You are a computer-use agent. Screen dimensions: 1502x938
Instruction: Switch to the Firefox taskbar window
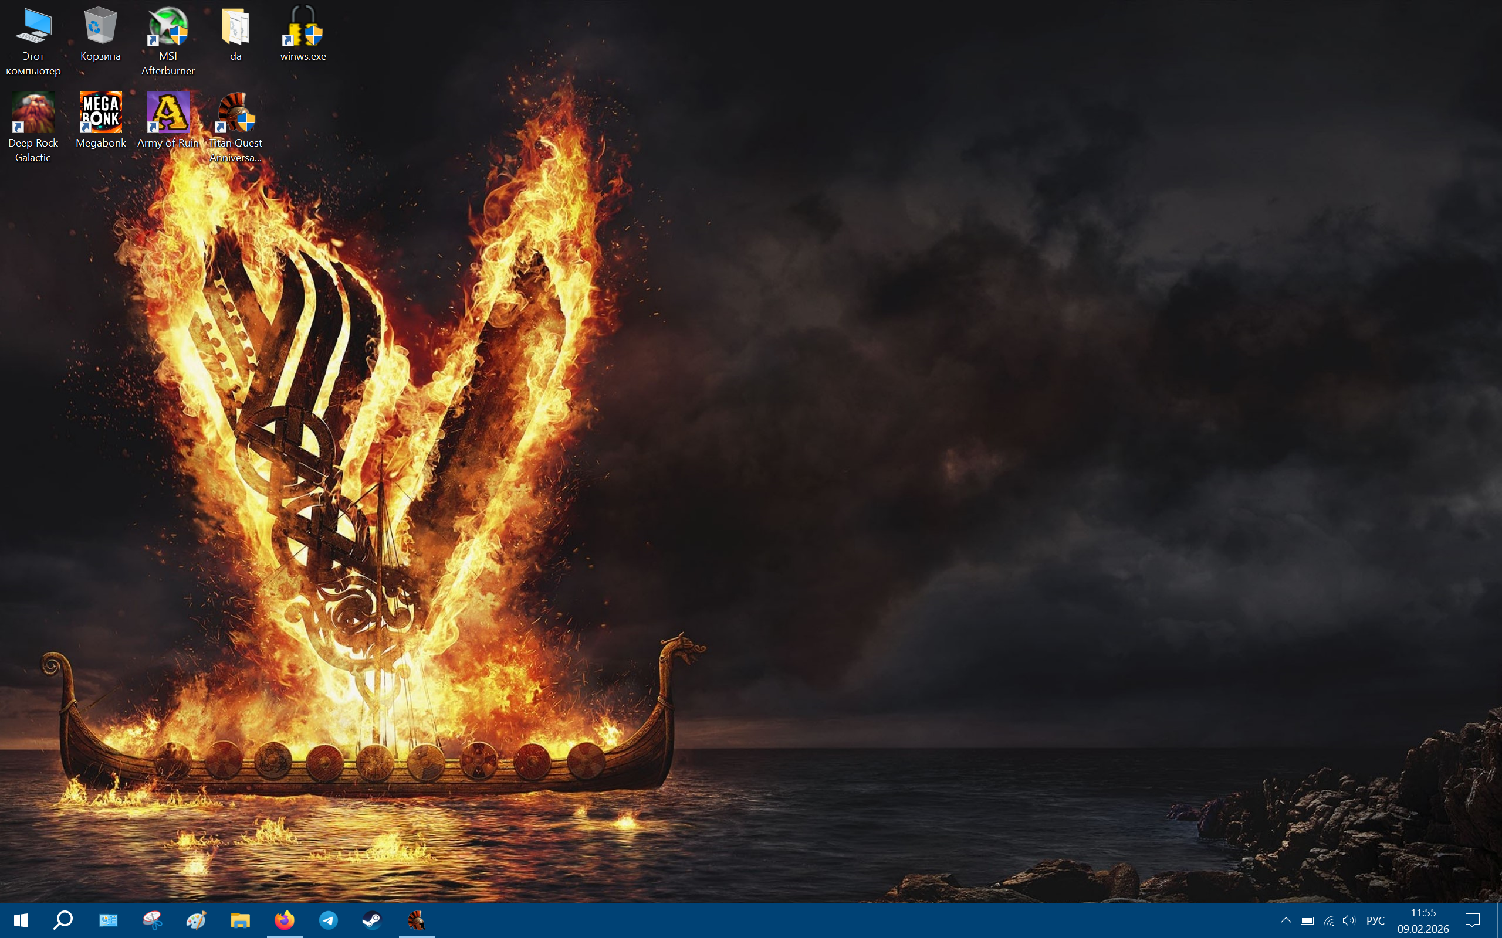click(x=285, y=920)
